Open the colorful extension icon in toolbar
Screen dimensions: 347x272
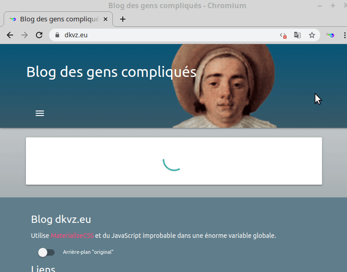tap(331, 35)
